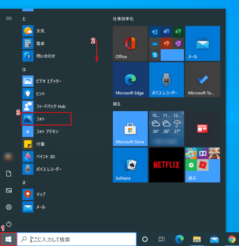
Task: Open the Office tile
Action: coord(130,43)
